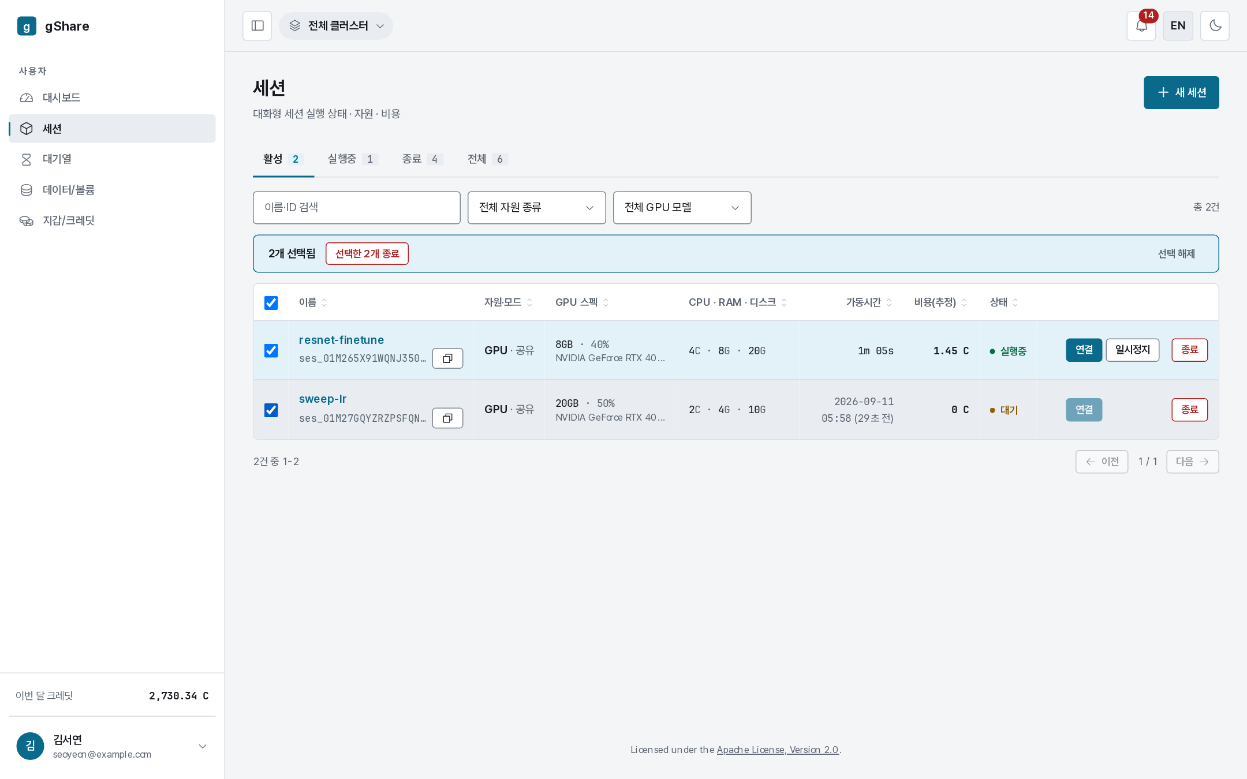Sort by GPU 스펙 column
The width and height of the screenshot is (1247, 779).
(x=582, y=302)
